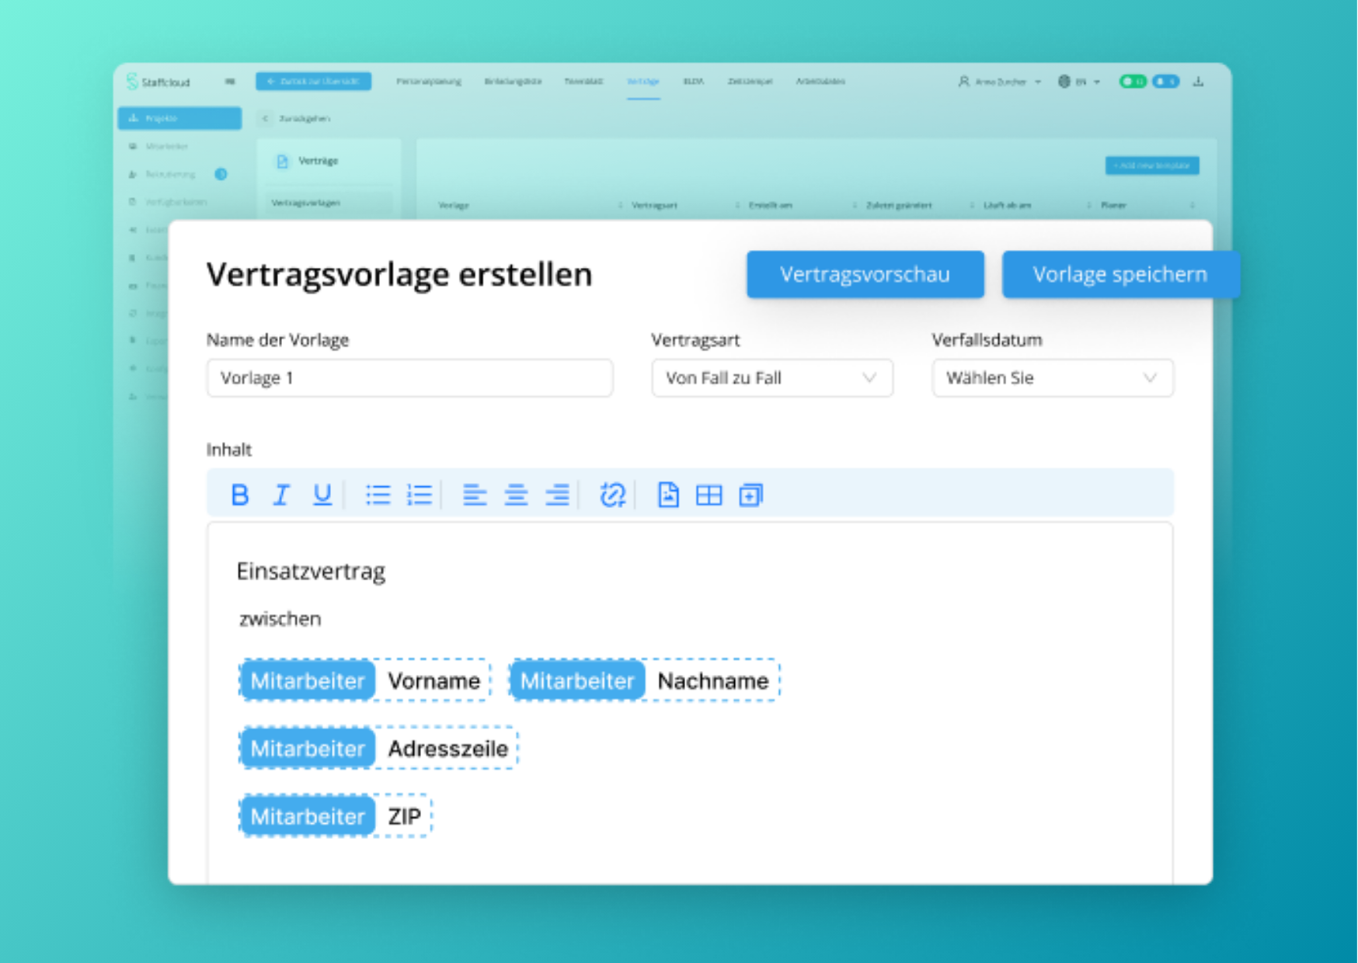The height and width of the screenshot is (963, 1358).
Task: Select the Mitarbeiter ZIP placeholder
Action: point(335,815)
